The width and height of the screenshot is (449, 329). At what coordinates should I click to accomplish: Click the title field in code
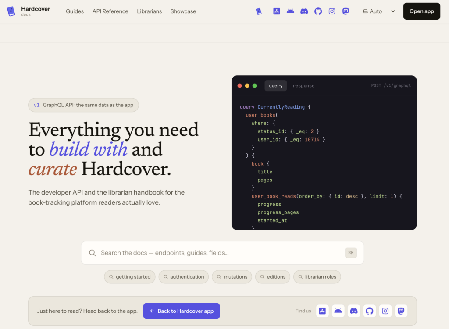point(264,172)
